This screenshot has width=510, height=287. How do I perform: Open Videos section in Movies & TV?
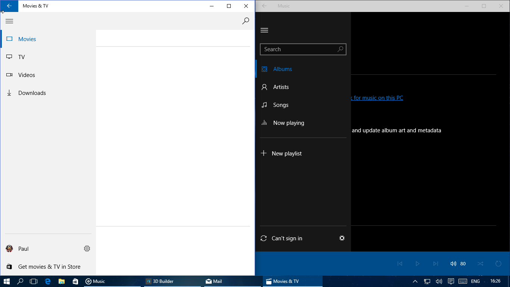[x=48, y=75]
